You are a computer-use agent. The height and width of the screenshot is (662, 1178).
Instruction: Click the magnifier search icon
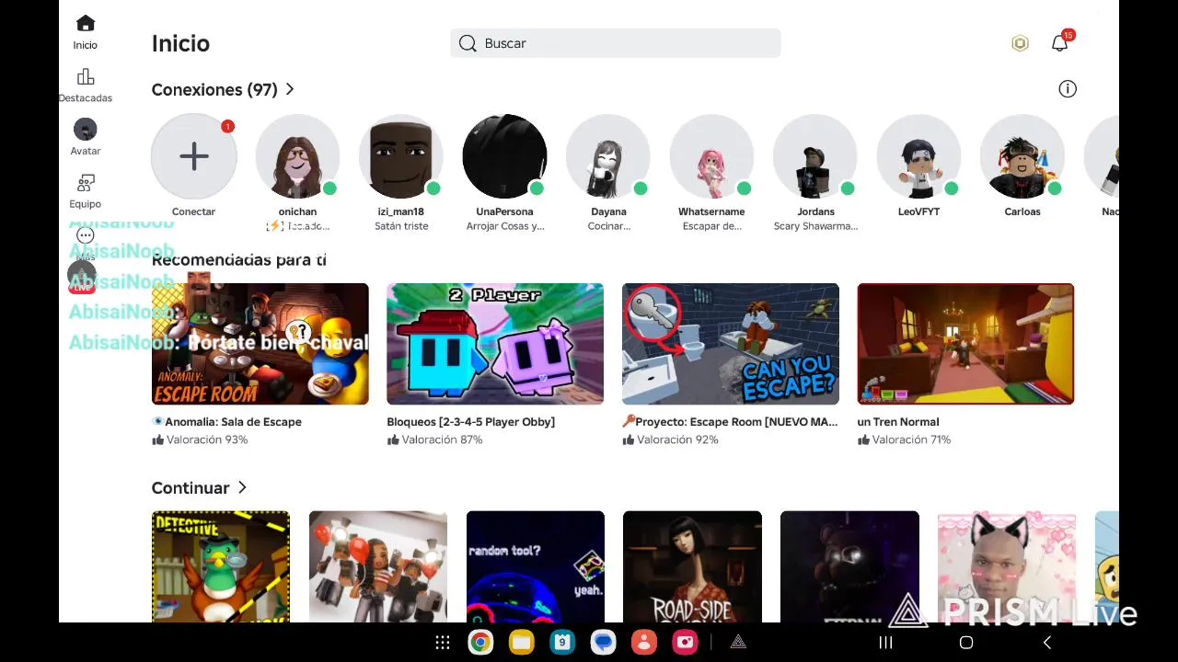[468, 43]
